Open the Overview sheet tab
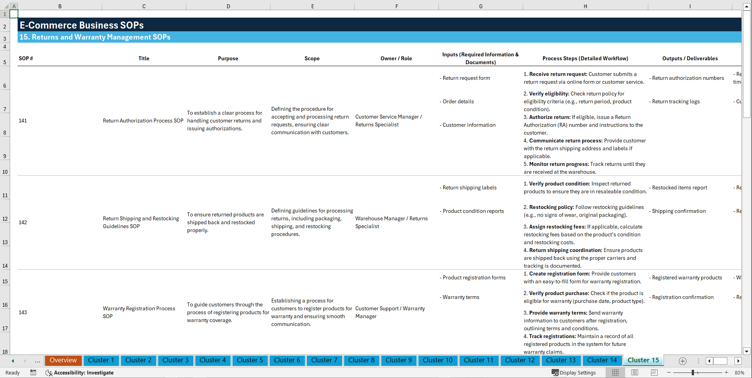The height and width of the screenshot is (378, 752). 63,360
